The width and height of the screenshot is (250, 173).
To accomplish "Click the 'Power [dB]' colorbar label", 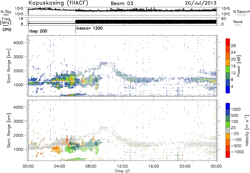I will 238,66.
